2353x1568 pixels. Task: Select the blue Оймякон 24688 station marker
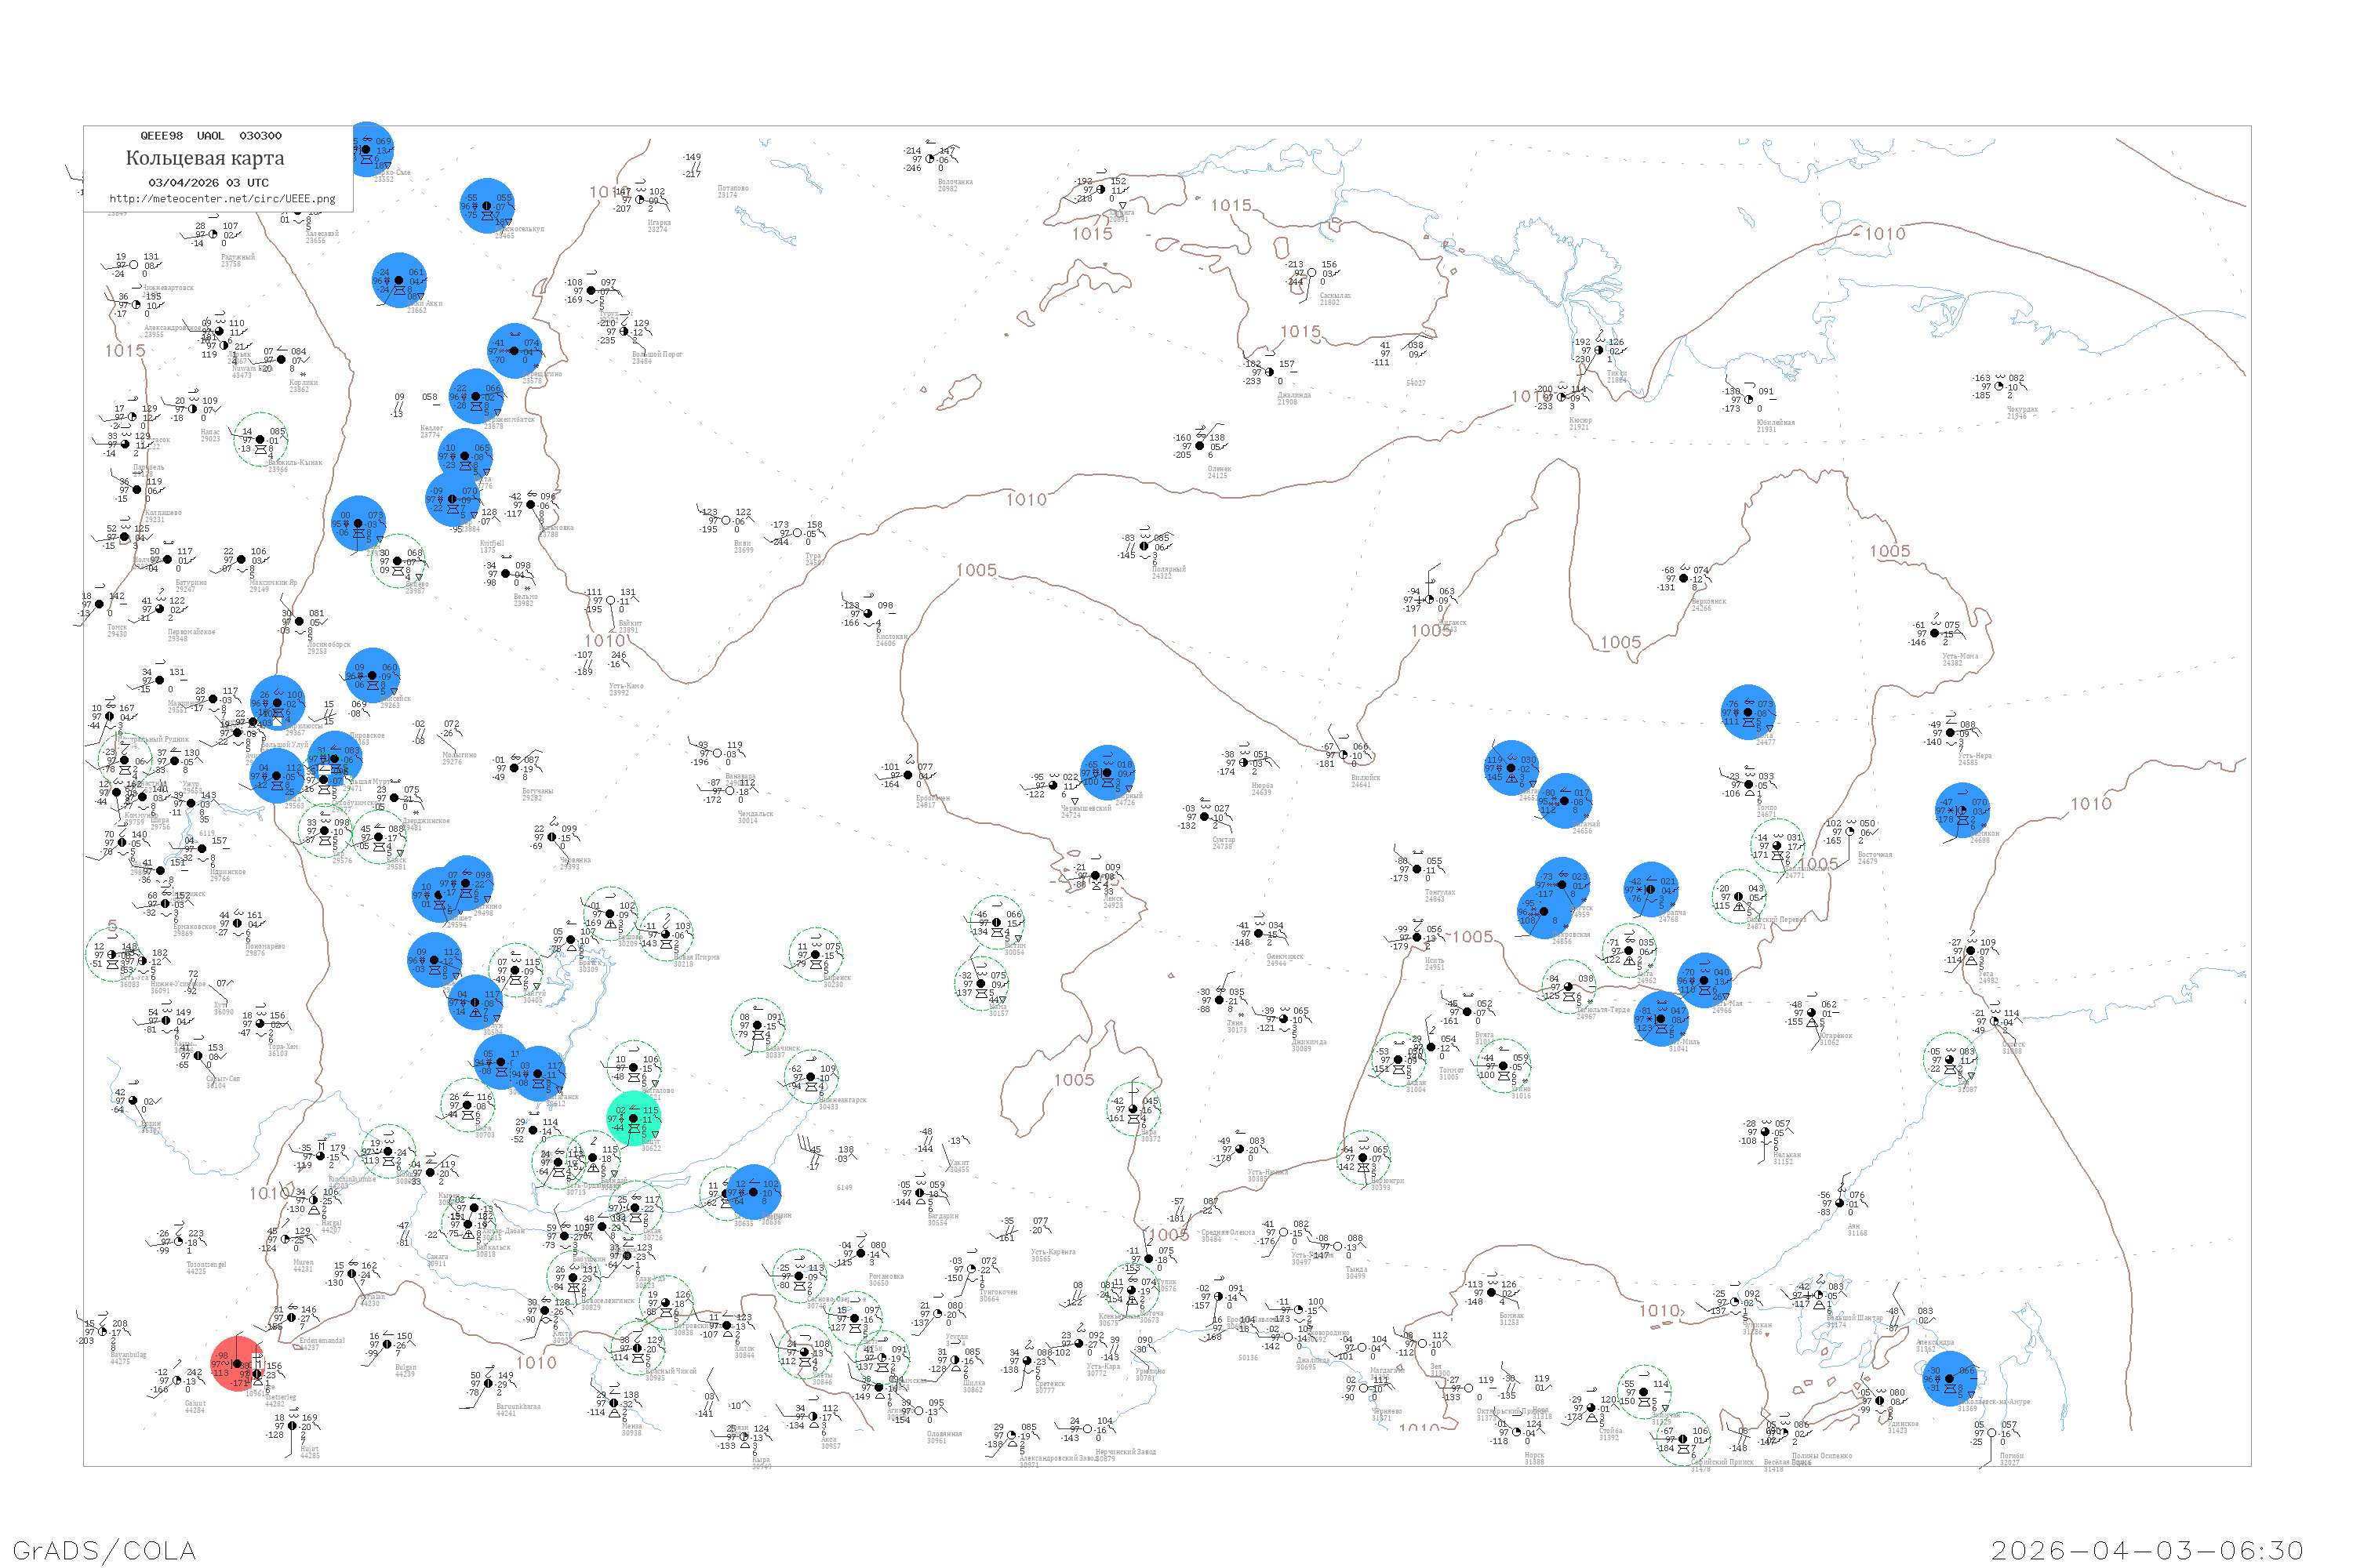[x=1962, y=809]
